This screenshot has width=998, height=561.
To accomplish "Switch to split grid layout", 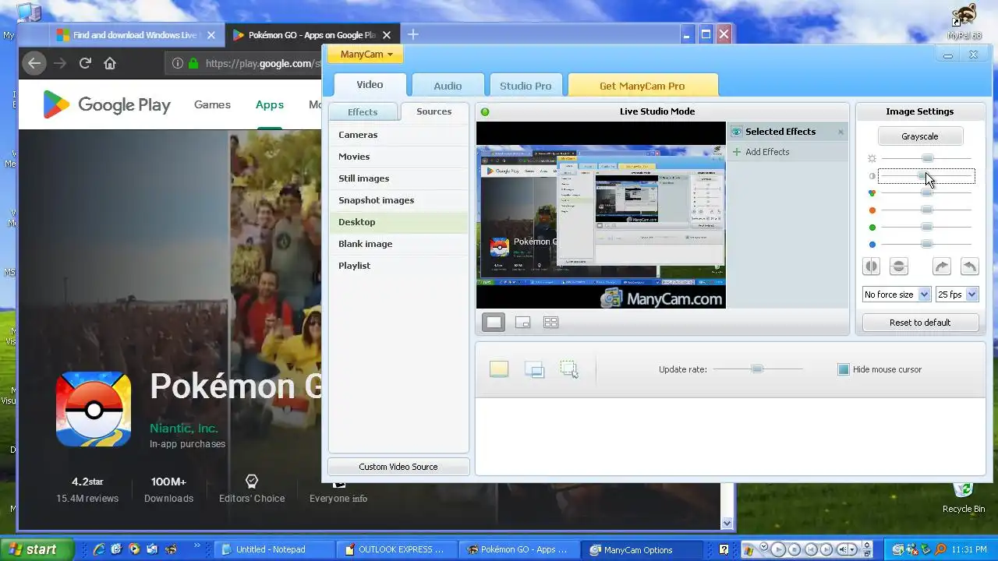I will (550, 322).
